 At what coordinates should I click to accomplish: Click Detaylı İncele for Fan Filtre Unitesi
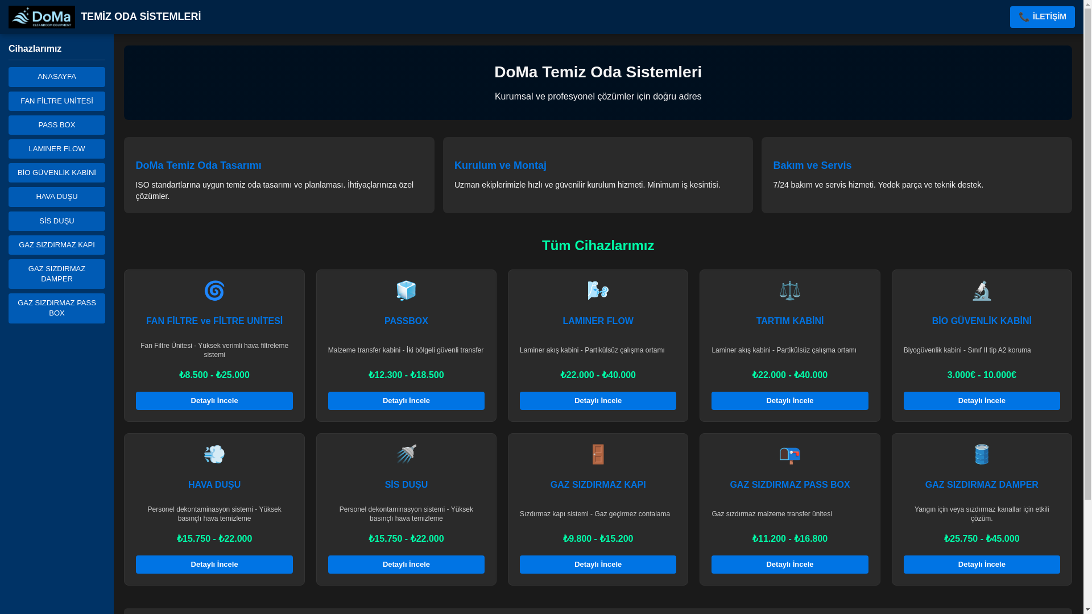pyautogui.click(x=214, y=401)
